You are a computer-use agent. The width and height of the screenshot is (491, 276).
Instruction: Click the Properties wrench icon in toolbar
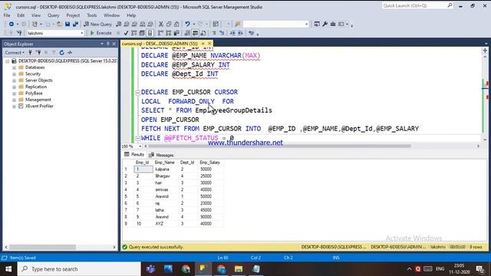[x=325, y=24]
